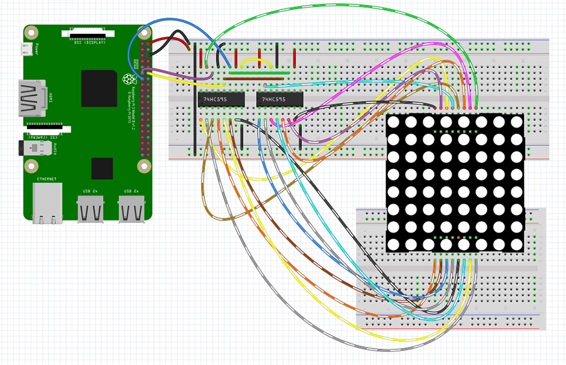Select the left 74HC595 shift register
The image size is (566, 365).
click(221, 99)
